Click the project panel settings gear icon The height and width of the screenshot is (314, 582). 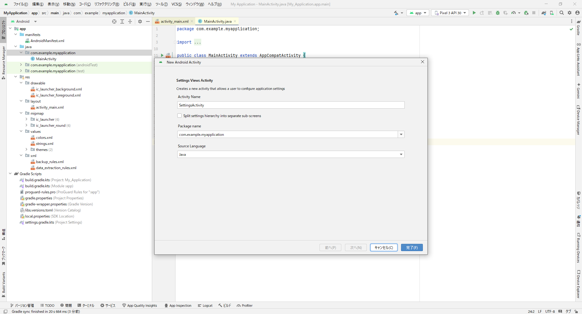point(140,21)
